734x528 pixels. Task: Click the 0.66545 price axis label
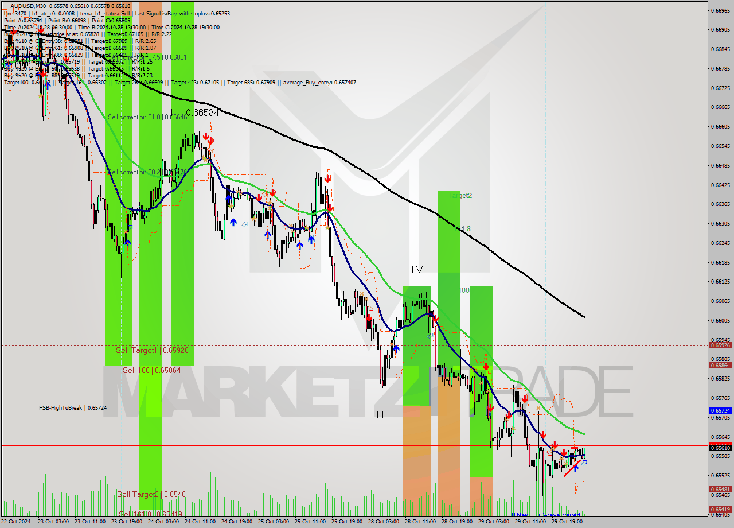(x=720, y=146)
